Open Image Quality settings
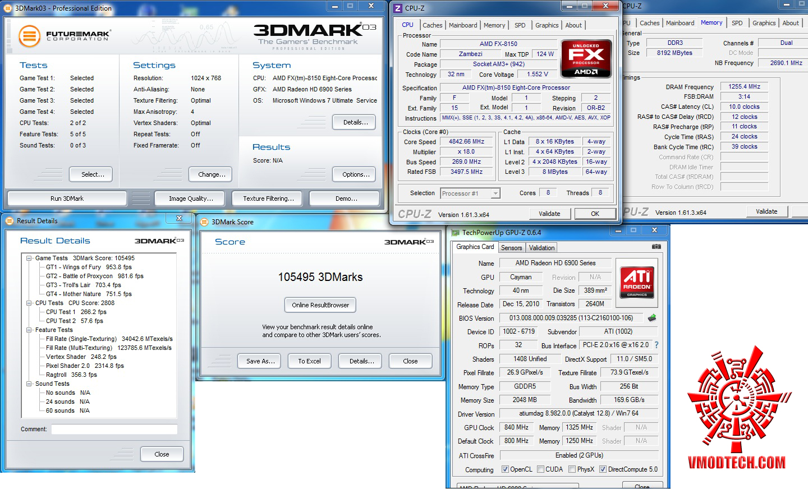This screenshot has width=808, height=489. pyautogui.click(x=191, y=199)
